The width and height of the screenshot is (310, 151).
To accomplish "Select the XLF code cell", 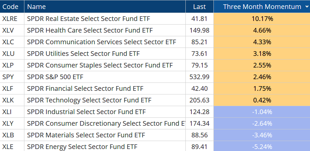I will [x=8, y=88].
